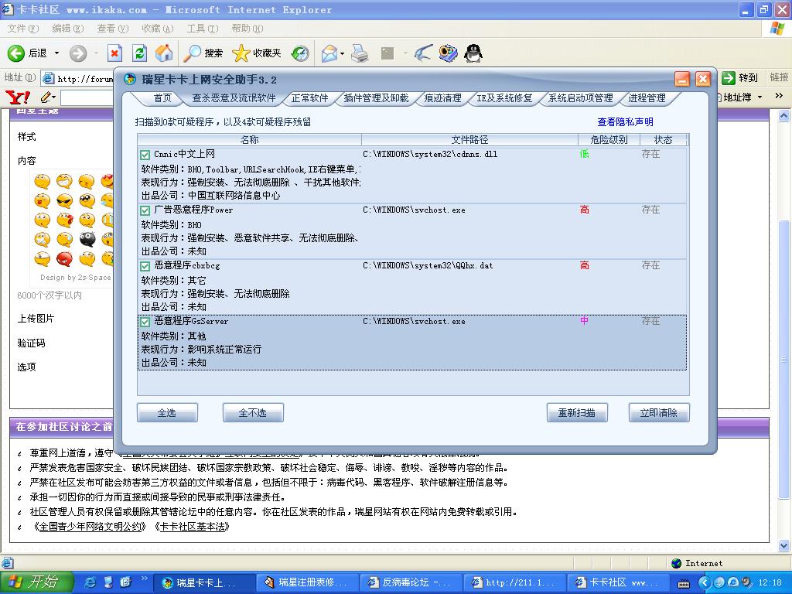This screenshot has height=594, width=792.
Task: Click the Rising Kaka title bar icon
Action: [130, 80]
